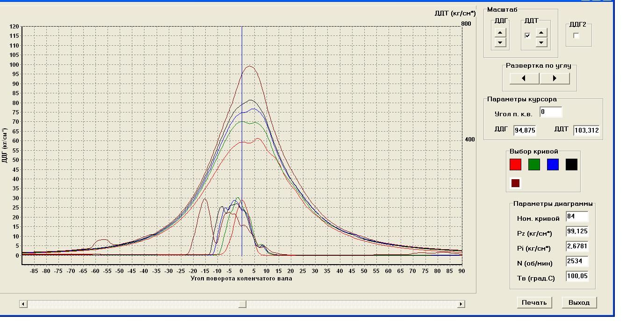Decrease the ДДТ scale with down arrow
Screen dimensions: 634x329
pos(541,42)
